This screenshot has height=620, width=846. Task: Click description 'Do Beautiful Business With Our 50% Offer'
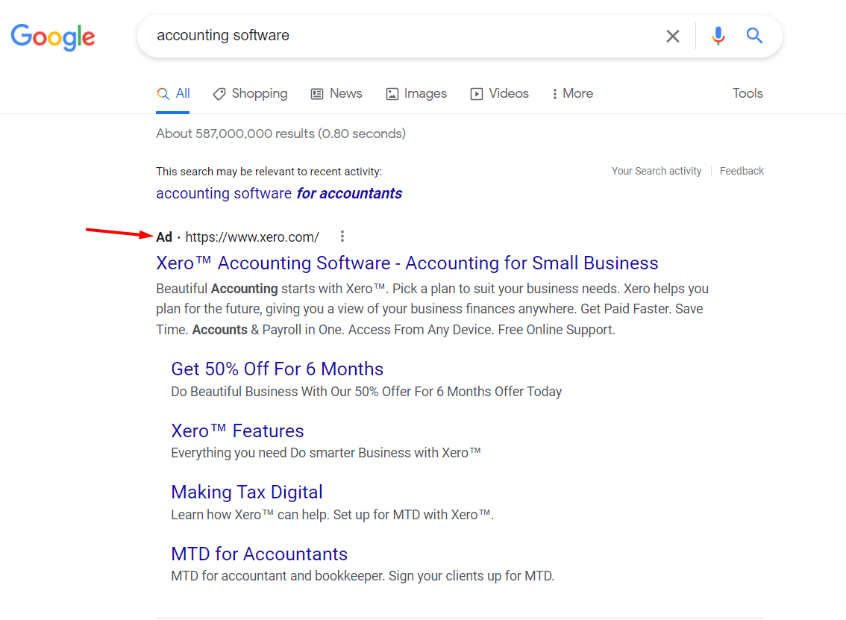pyautogui.click(x=366, y=392)
